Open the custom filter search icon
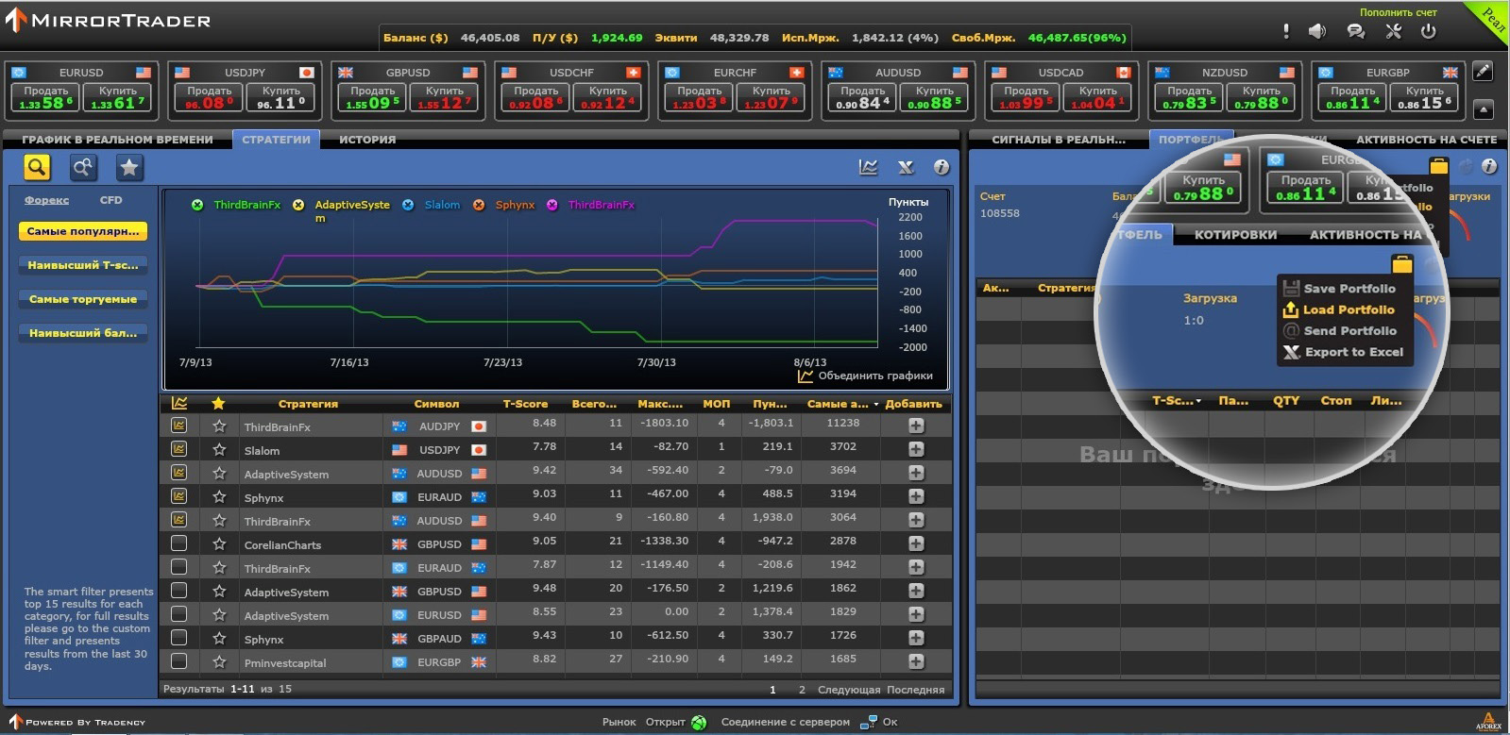 click(83, 167)
